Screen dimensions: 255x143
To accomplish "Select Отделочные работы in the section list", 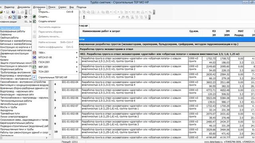I will tap(12, 69).
